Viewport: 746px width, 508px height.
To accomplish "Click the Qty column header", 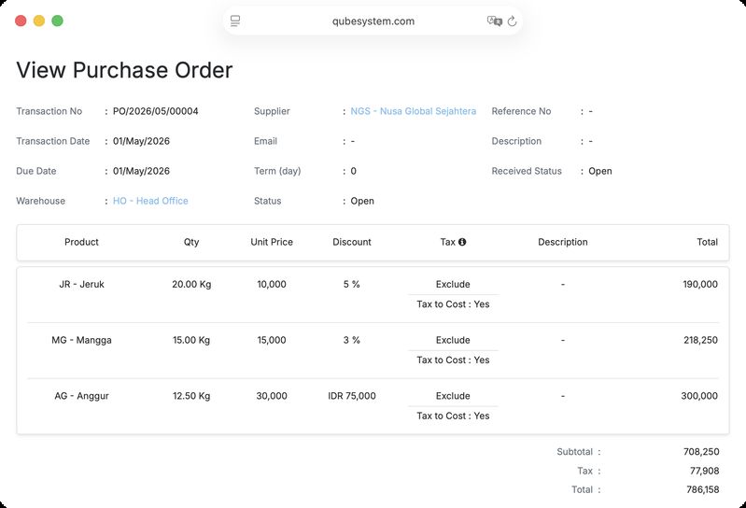I will tap(191, 242).
